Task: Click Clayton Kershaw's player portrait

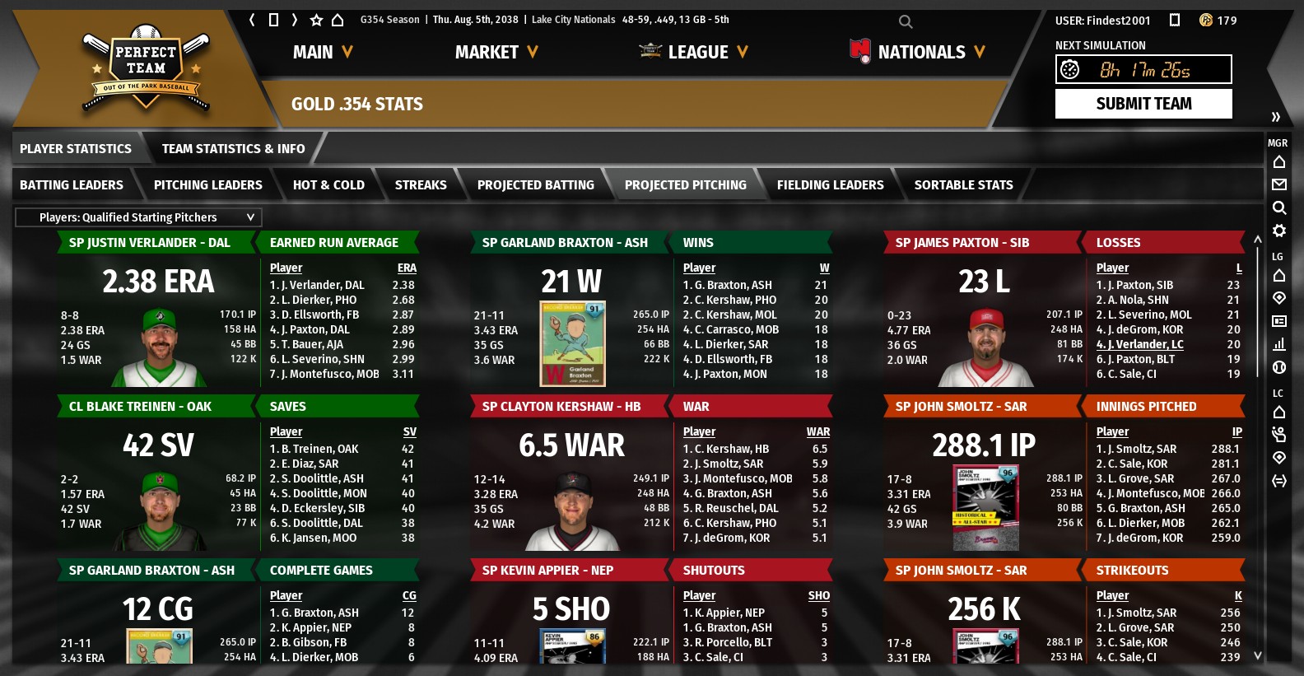Action: (x=573, y=511)
